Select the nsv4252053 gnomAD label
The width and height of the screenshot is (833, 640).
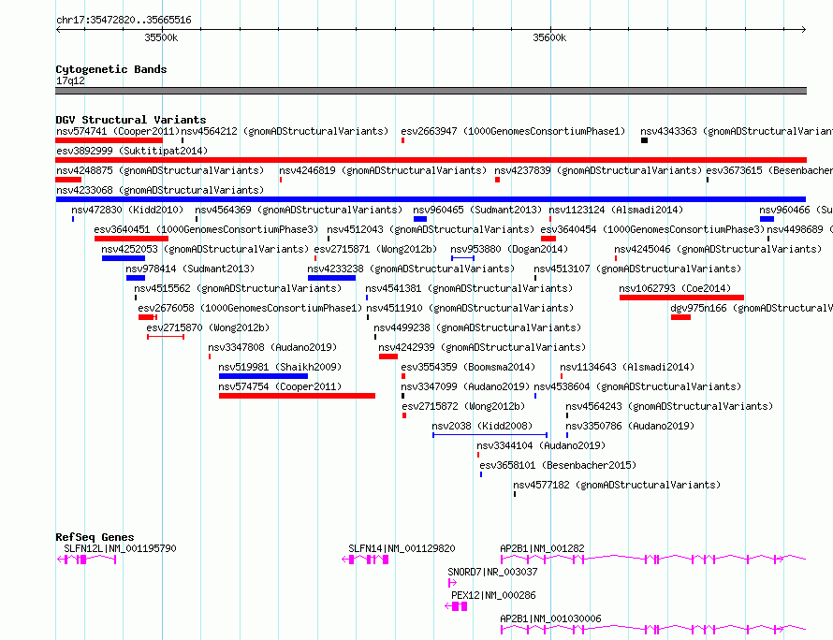[x=205, y=249]
